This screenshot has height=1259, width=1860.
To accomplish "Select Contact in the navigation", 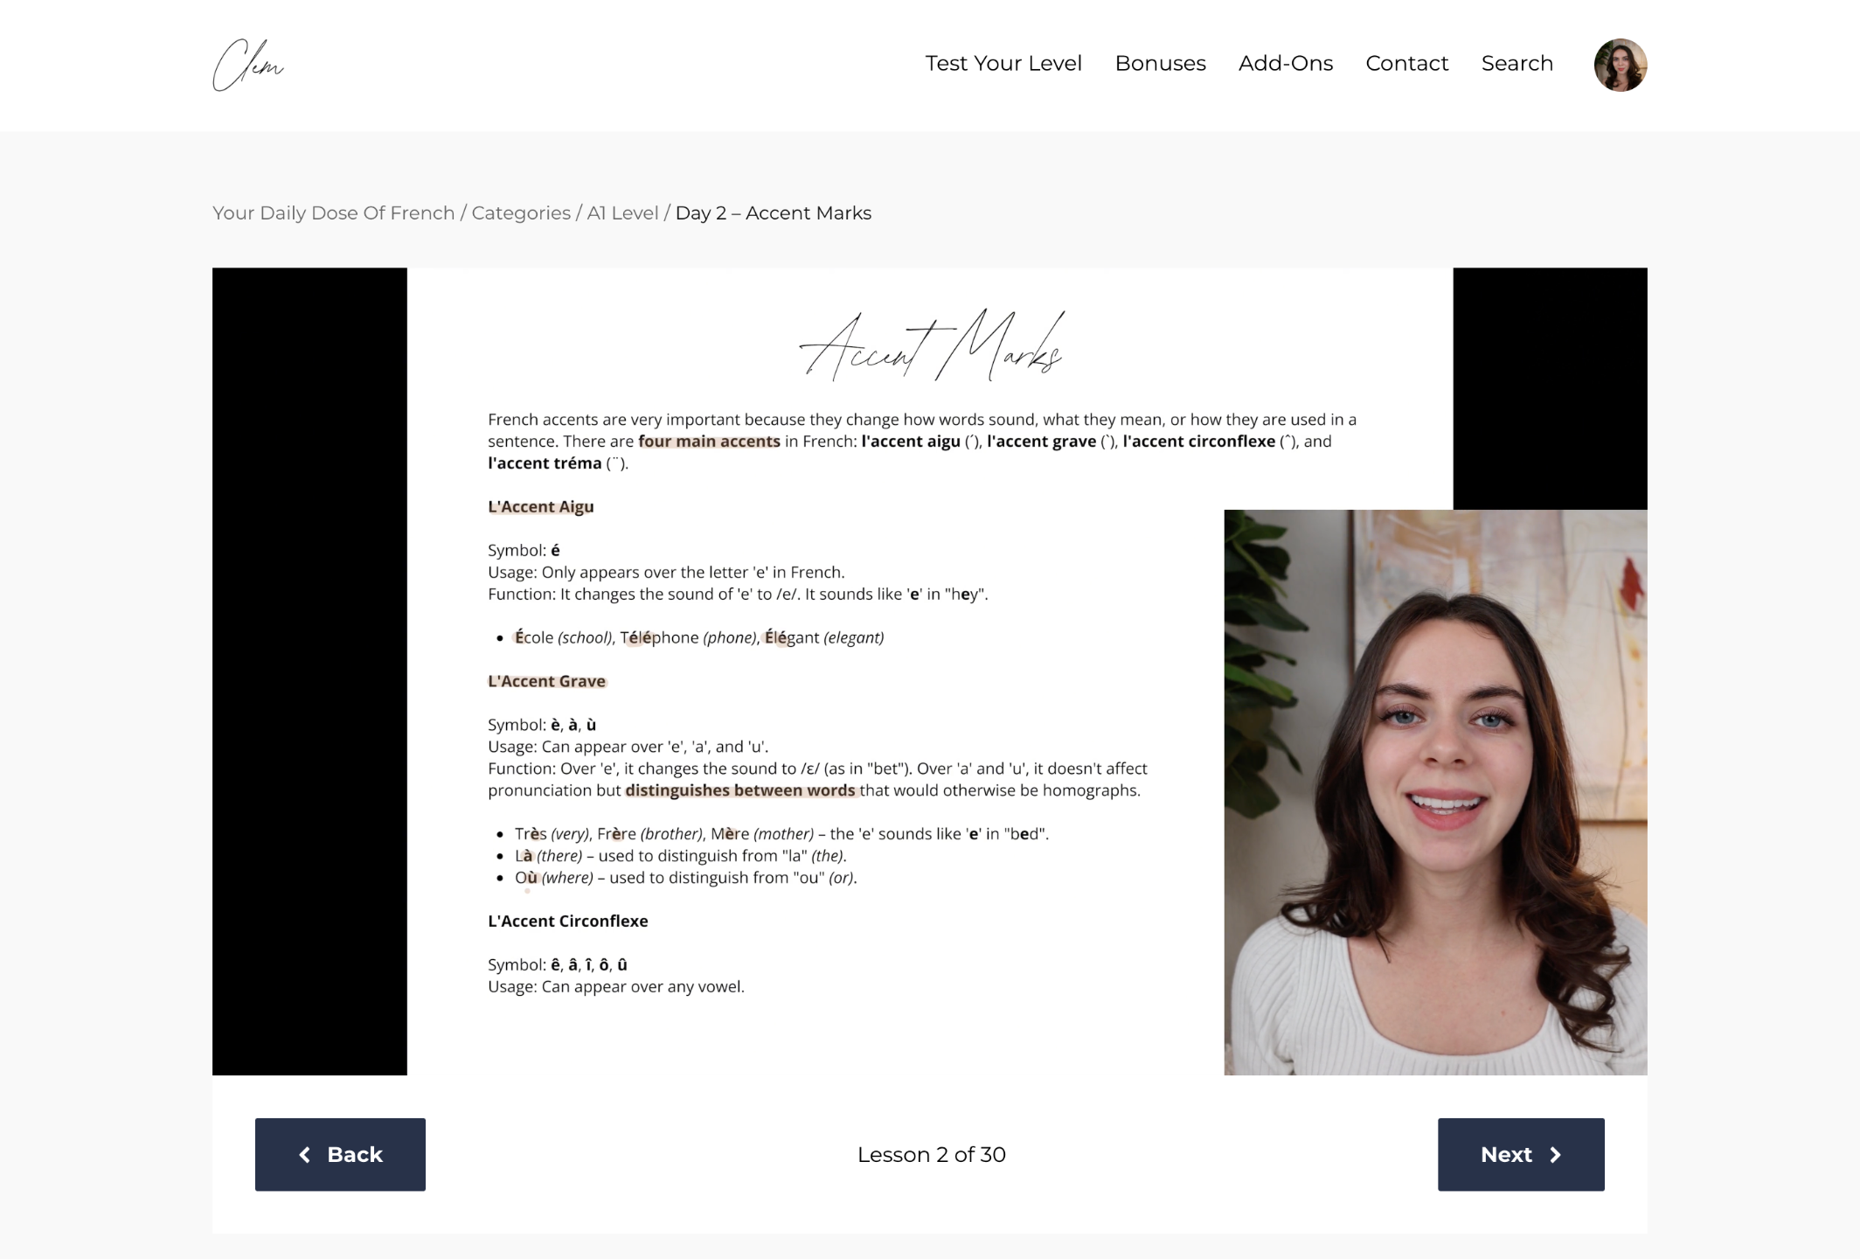I will click(1406, 64).
